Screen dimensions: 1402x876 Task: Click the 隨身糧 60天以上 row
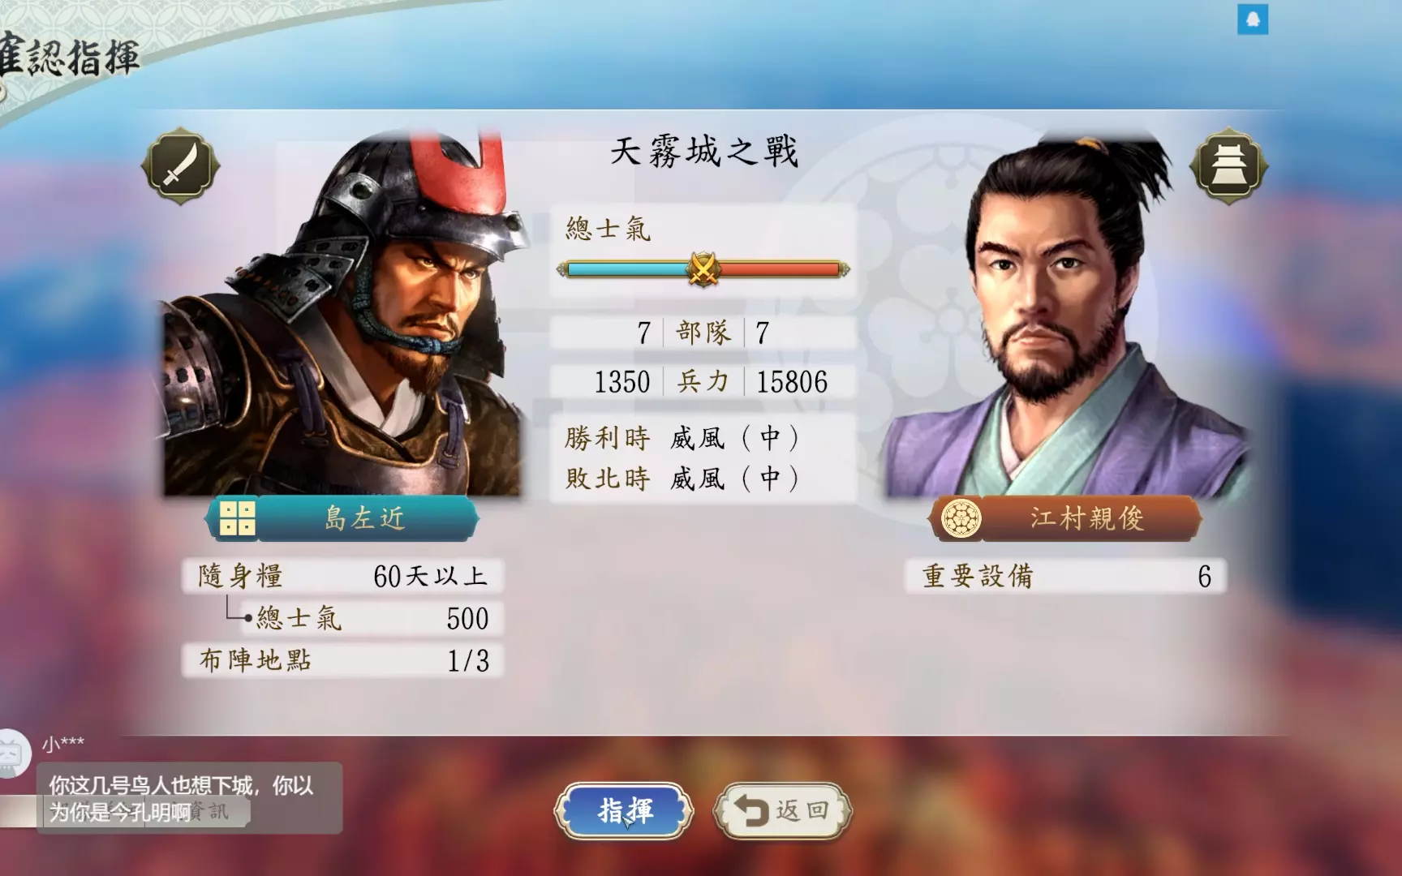342,576
